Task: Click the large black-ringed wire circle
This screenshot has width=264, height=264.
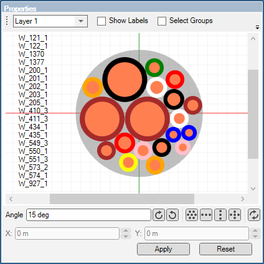Action: coord(125,80)
